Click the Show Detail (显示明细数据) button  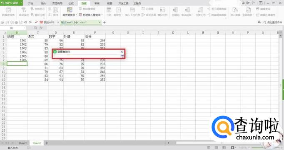click(217, 9)
